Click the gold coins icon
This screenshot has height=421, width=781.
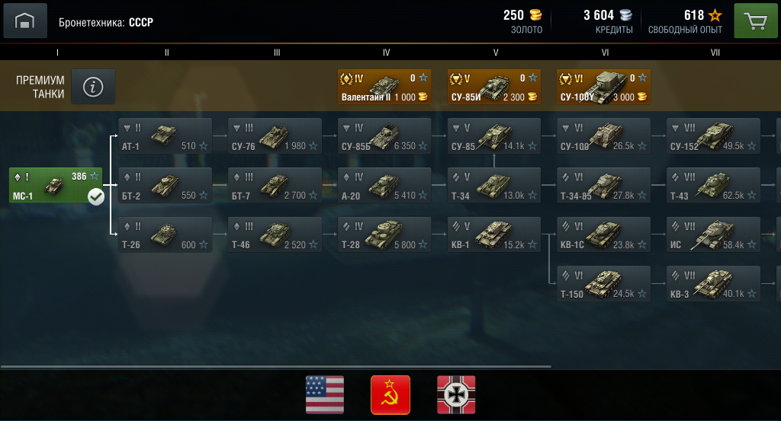tap(535, 15)
